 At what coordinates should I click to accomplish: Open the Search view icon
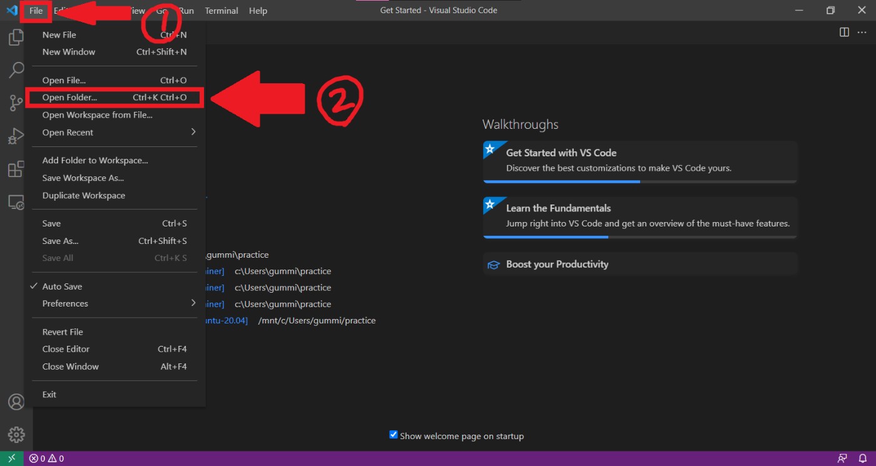16,70
